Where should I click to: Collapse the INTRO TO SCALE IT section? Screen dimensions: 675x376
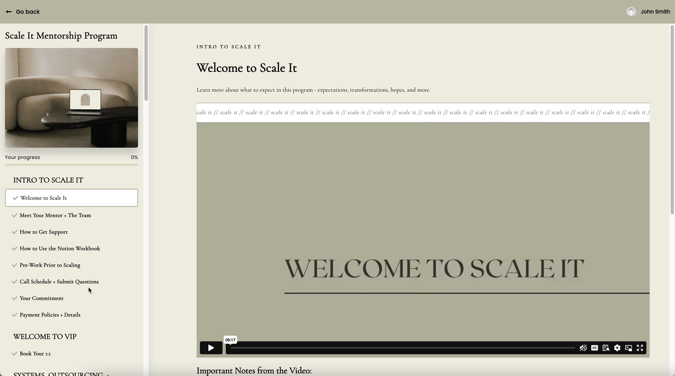(48, 180)
